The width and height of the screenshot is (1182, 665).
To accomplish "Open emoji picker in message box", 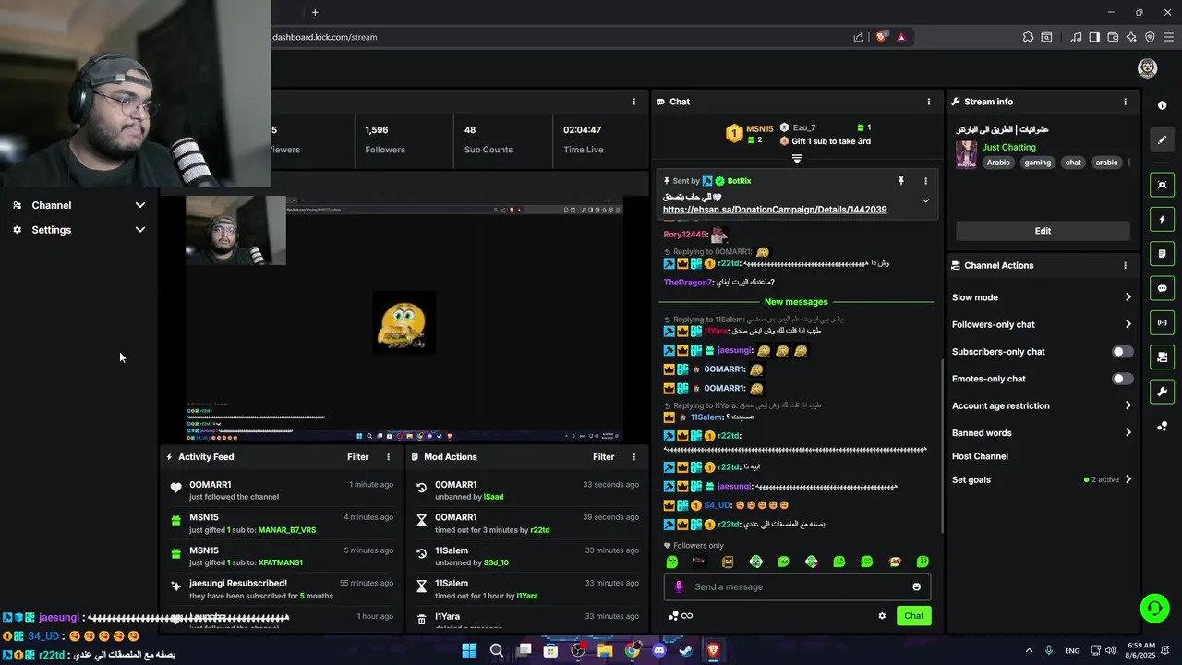I will click(916, 586).
